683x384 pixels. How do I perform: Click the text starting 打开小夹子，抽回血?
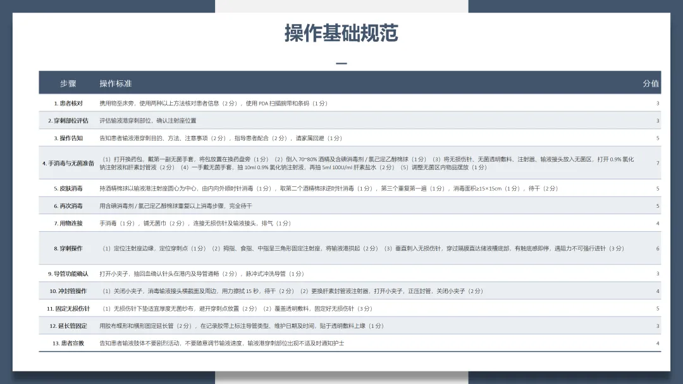tap(202, 274)
